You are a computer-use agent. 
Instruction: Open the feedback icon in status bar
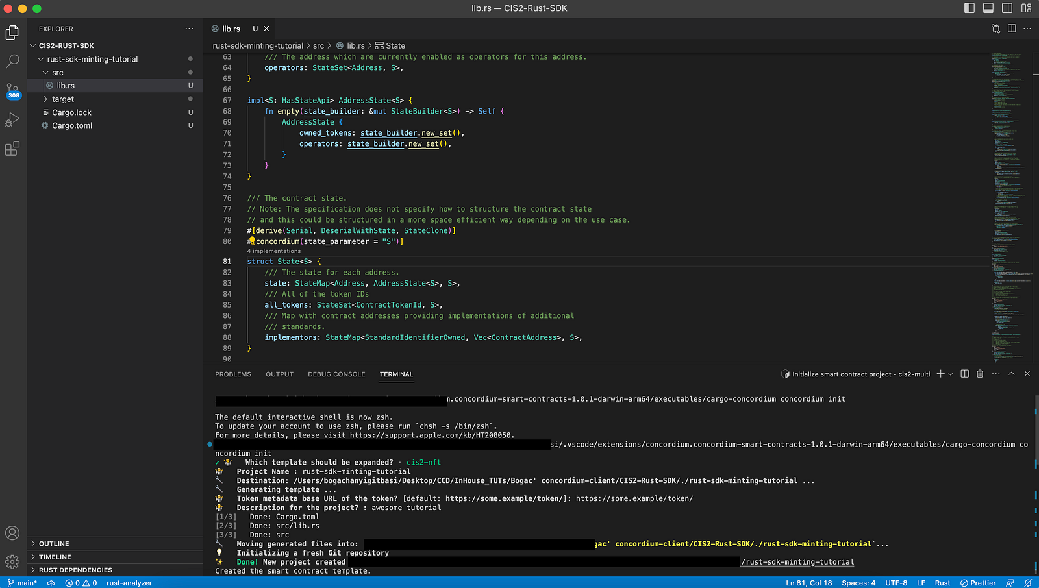point(1010,583)
